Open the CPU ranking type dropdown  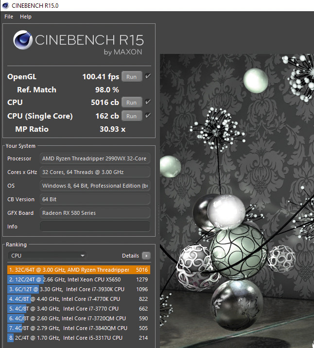coord(47,256)
